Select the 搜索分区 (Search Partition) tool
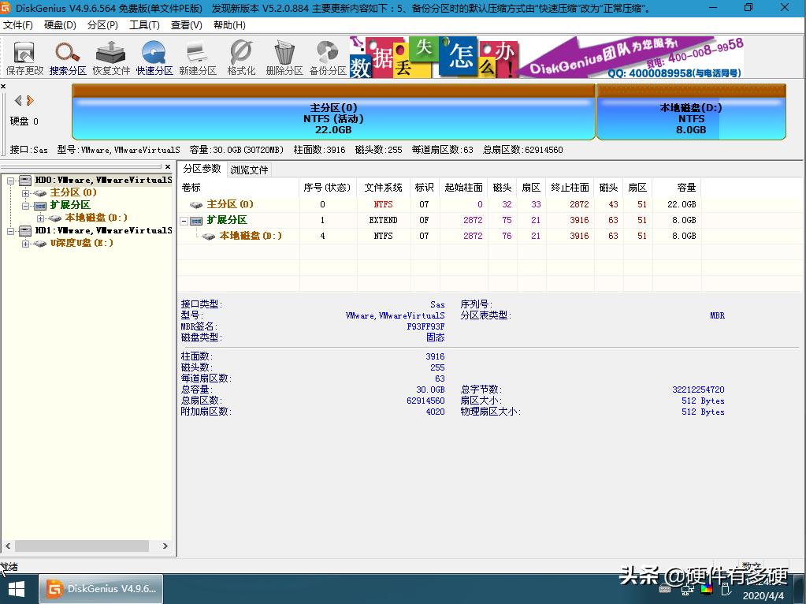 67,55
